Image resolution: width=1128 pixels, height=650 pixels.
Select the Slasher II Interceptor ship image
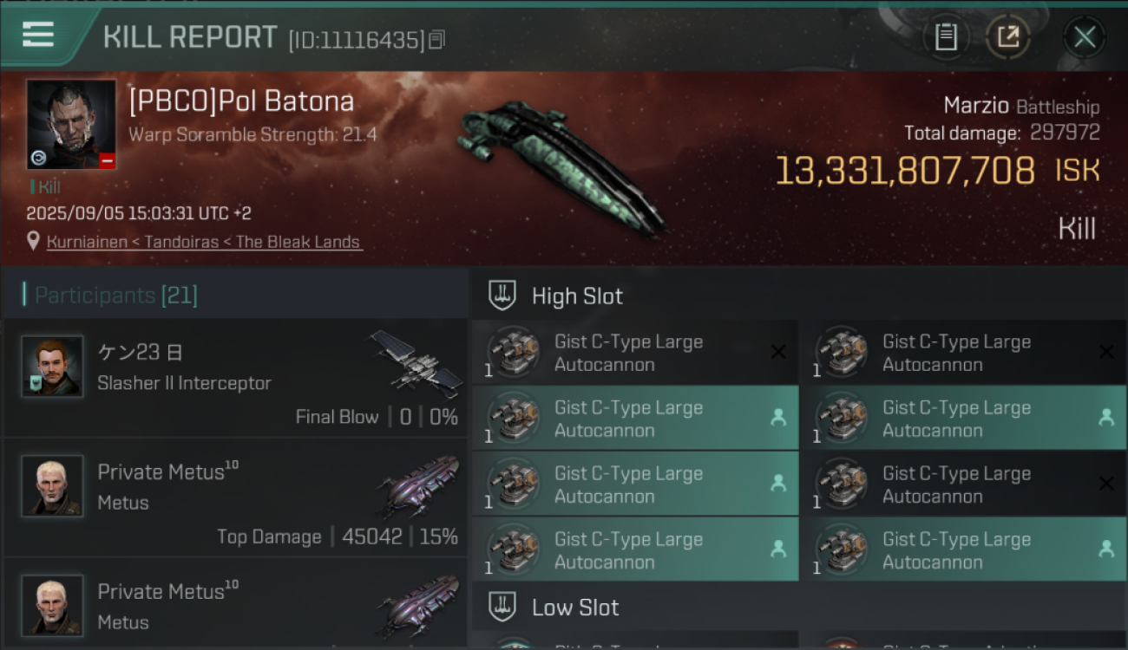coord(416,364)
